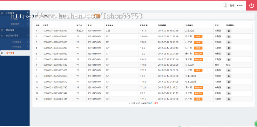
Task: Open 一级分类管理 submenu item
Action: click(x=16, y=42)
